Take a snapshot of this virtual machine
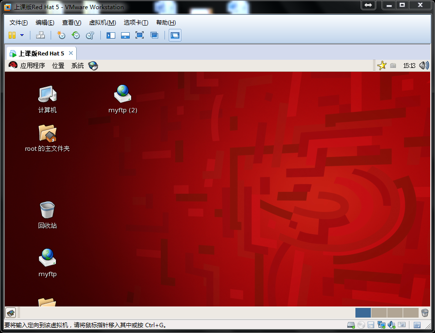Image resolution: width=435 pixels, height=333 pixels. [x=61, y=35]
